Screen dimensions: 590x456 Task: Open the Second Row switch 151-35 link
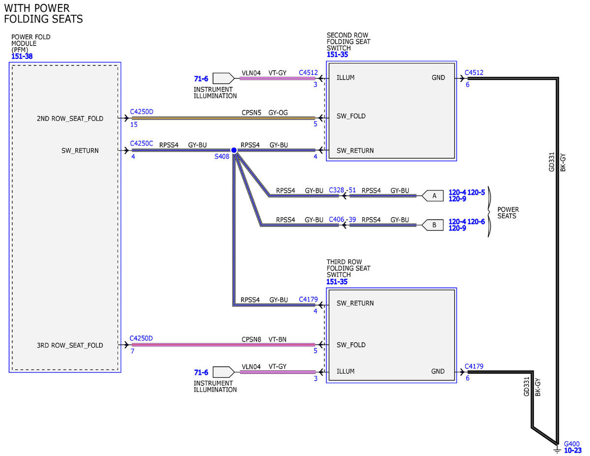pos(338,55)
